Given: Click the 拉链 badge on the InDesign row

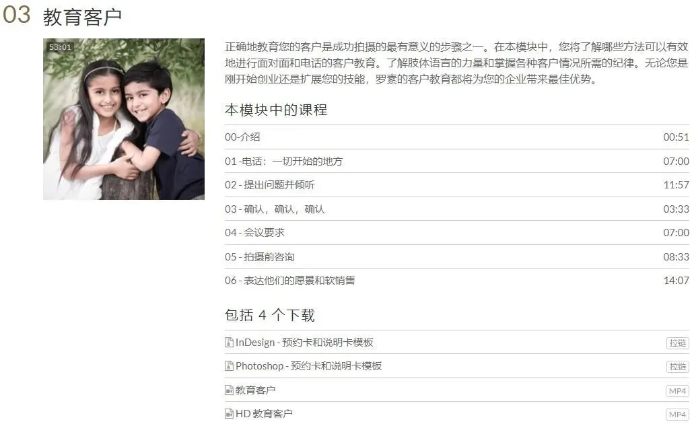Looking at the screenshot, I should [x=677, y=343].
